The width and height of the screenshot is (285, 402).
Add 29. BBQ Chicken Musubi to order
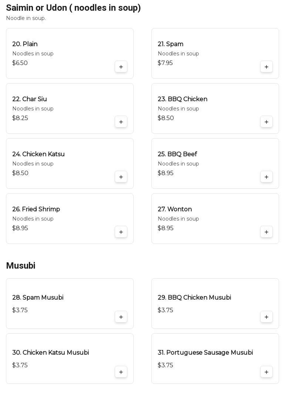point(266,317)
